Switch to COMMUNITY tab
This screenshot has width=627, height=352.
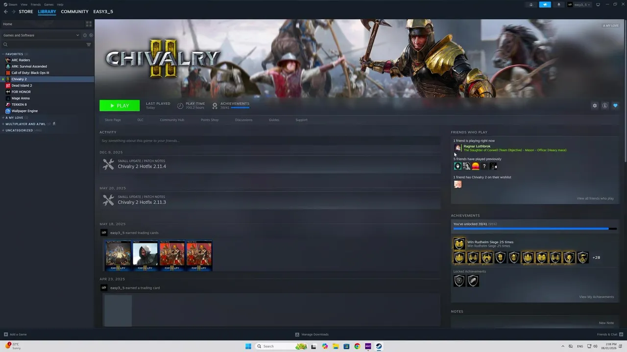click(x=74, y=12)
